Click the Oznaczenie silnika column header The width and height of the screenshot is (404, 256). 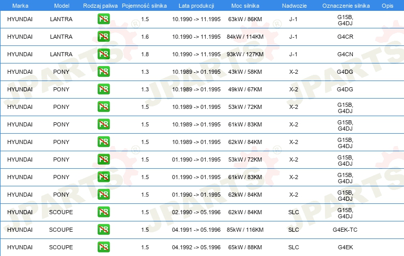(346, 6)
